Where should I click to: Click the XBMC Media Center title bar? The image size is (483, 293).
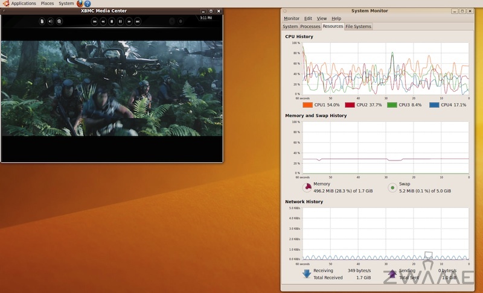[104, 11]
